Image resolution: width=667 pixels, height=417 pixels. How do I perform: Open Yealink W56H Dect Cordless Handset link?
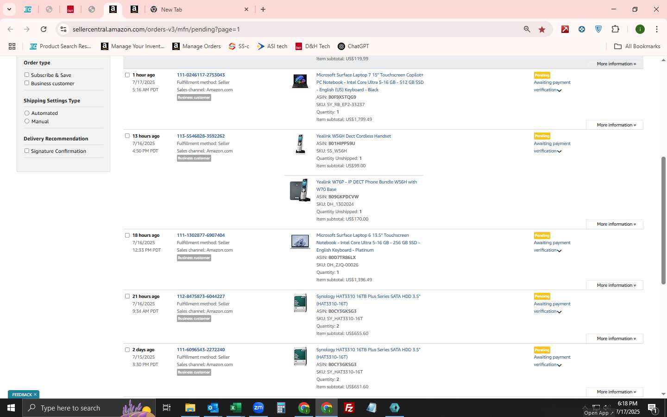353,136
